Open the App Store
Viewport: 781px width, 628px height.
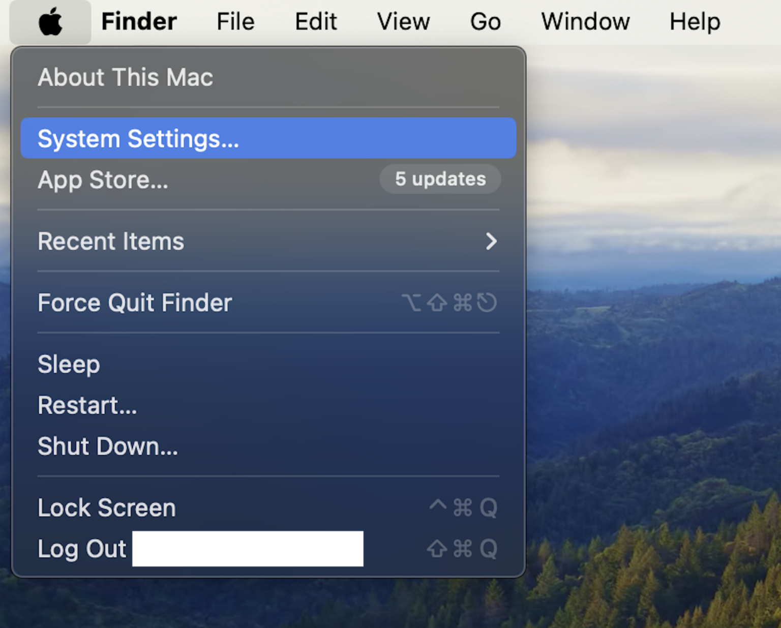(x=103, y=180)
